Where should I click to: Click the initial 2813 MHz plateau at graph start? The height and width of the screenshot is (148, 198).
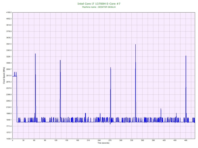pyautogui.click(x=14, y=76)
